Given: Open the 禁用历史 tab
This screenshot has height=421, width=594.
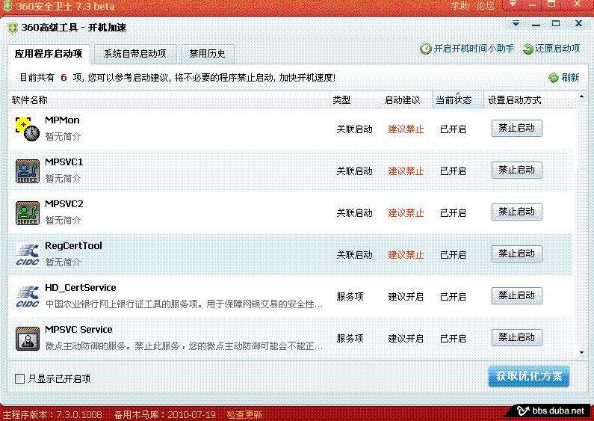Looking at the screenshot, I should 207,54.
